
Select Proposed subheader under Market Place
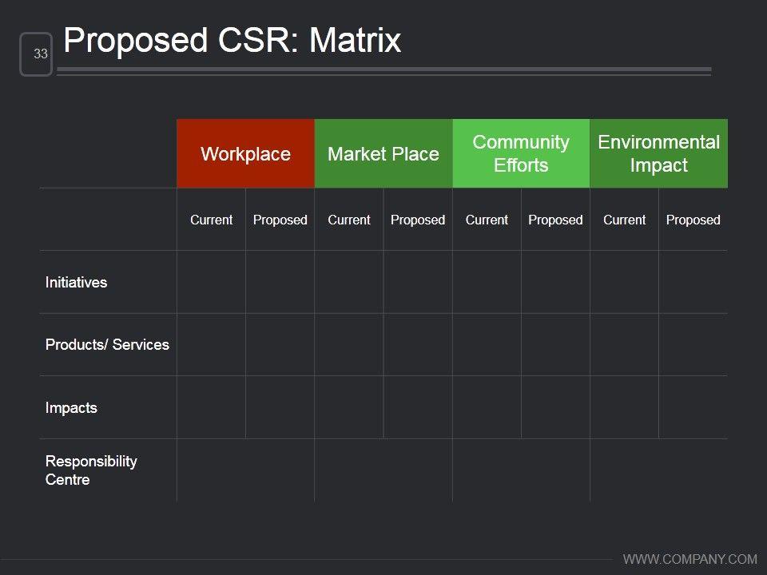[418, 220]
